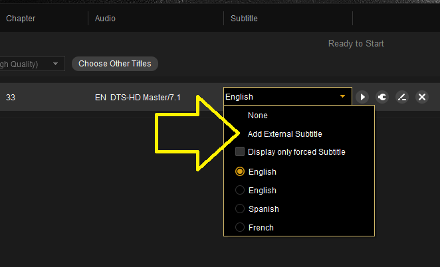Click the Subtitle column header
This screenshot has width=440, height=267.
click(x=244, y=19)
